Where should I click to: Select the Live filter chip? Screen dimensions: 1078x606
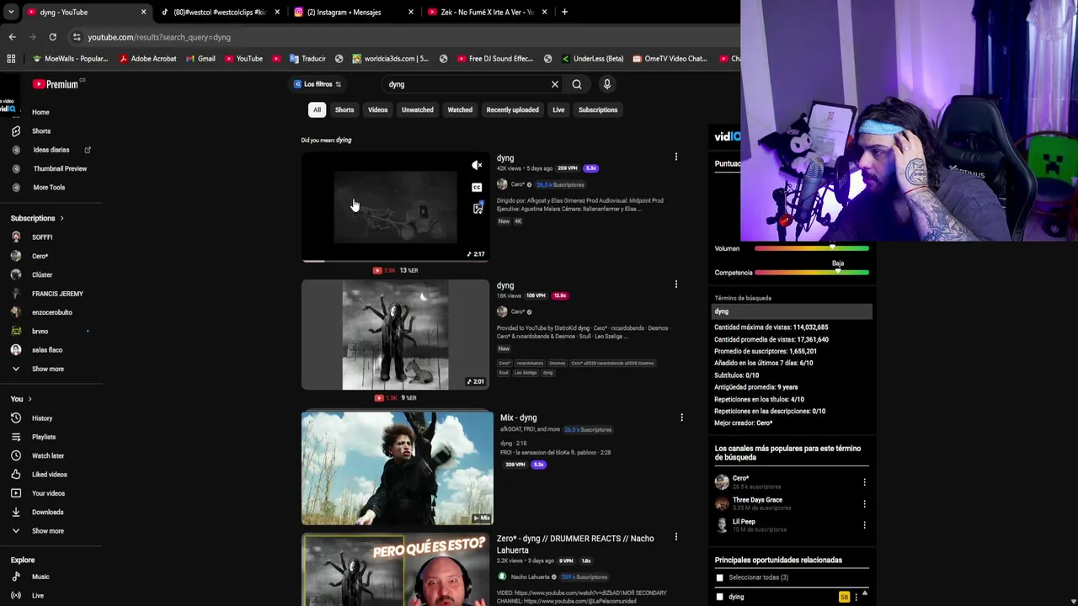[x=558, y=109]
